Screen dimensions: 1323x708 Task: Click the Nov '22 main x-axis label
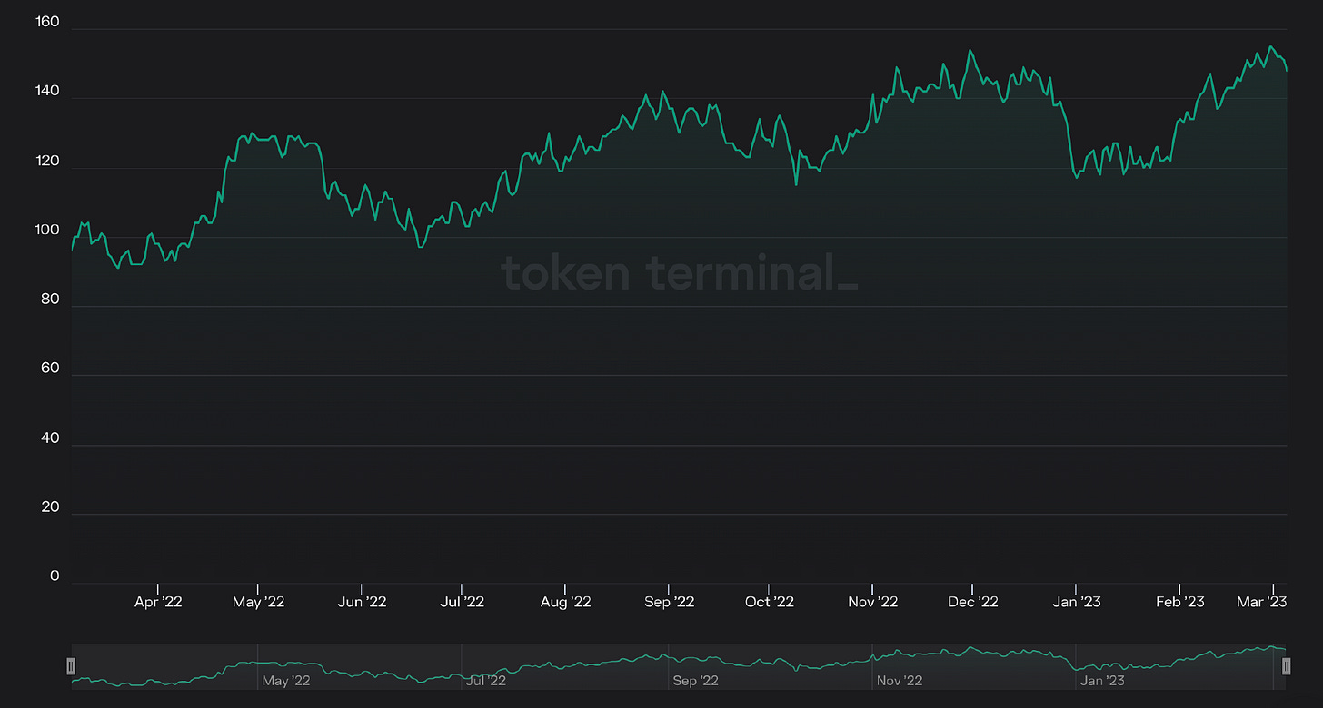[x=872, y=602]
